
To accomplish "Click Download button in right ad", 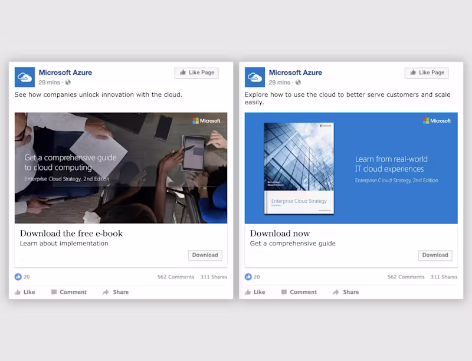I will 435,255.
